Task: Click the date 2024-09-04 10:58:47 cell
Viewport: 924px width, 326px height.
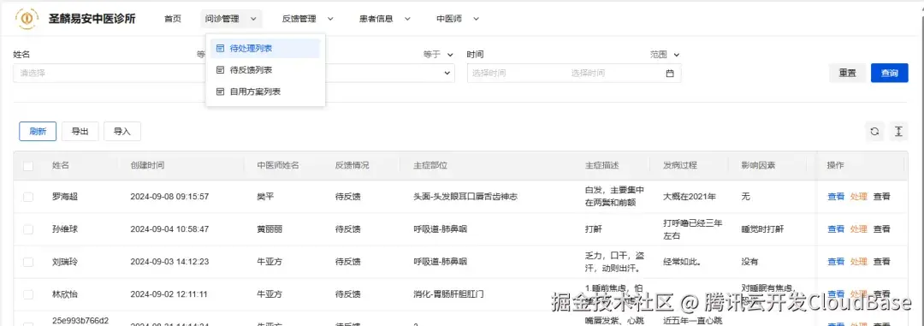Action: pos(169,229)
